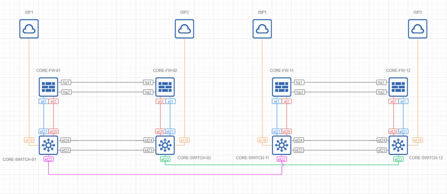Click blue et1 tag under CORE-FW-02
Screen dimensions: 447x194
170,102
